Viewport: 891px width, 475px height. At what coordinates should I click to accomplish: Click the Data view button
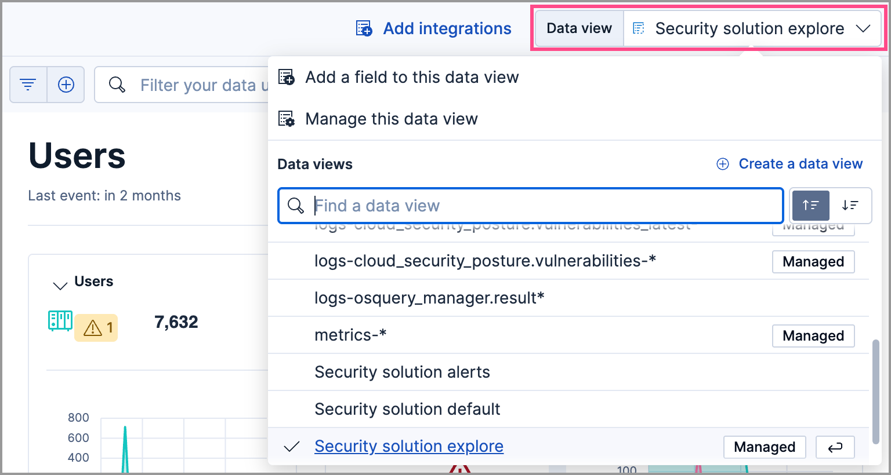pos(578,28)
